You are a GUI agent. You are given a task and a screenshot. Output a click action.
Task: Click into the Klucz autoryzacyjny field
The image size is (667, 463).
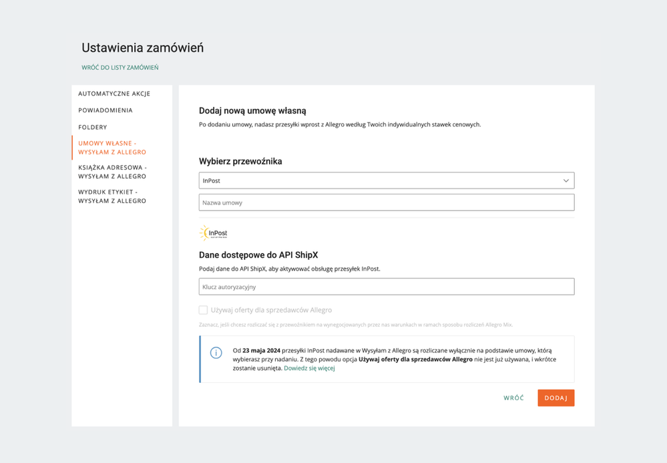[x=386, y=287]
